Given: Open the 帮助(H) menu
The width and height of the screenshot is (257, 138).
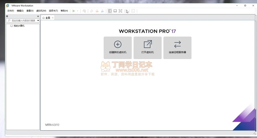Looking at the screenshot, I should coord(64,11).
